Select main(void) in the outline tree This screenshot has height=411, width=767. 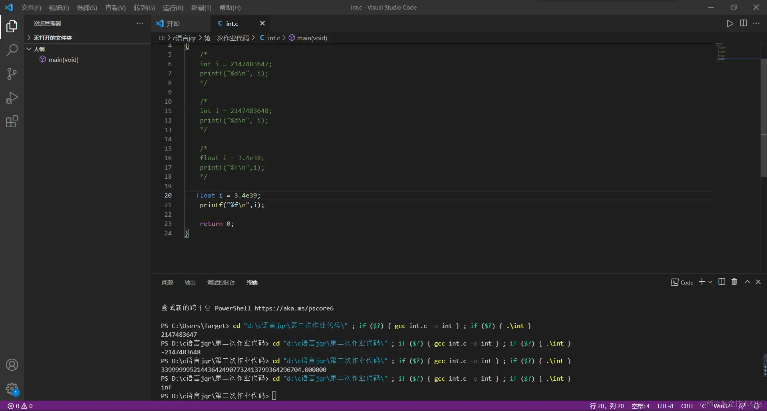point(63,59)
